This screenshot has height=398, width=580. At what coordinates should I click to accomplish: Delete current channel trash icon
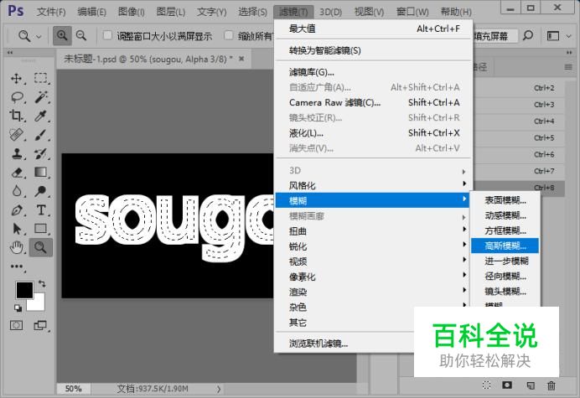coord(552,385)
